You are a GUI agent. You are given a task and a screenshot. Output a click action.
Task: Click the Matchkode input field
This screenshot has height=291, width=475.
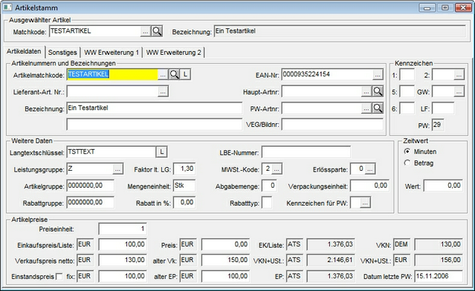tap(94, 31)
